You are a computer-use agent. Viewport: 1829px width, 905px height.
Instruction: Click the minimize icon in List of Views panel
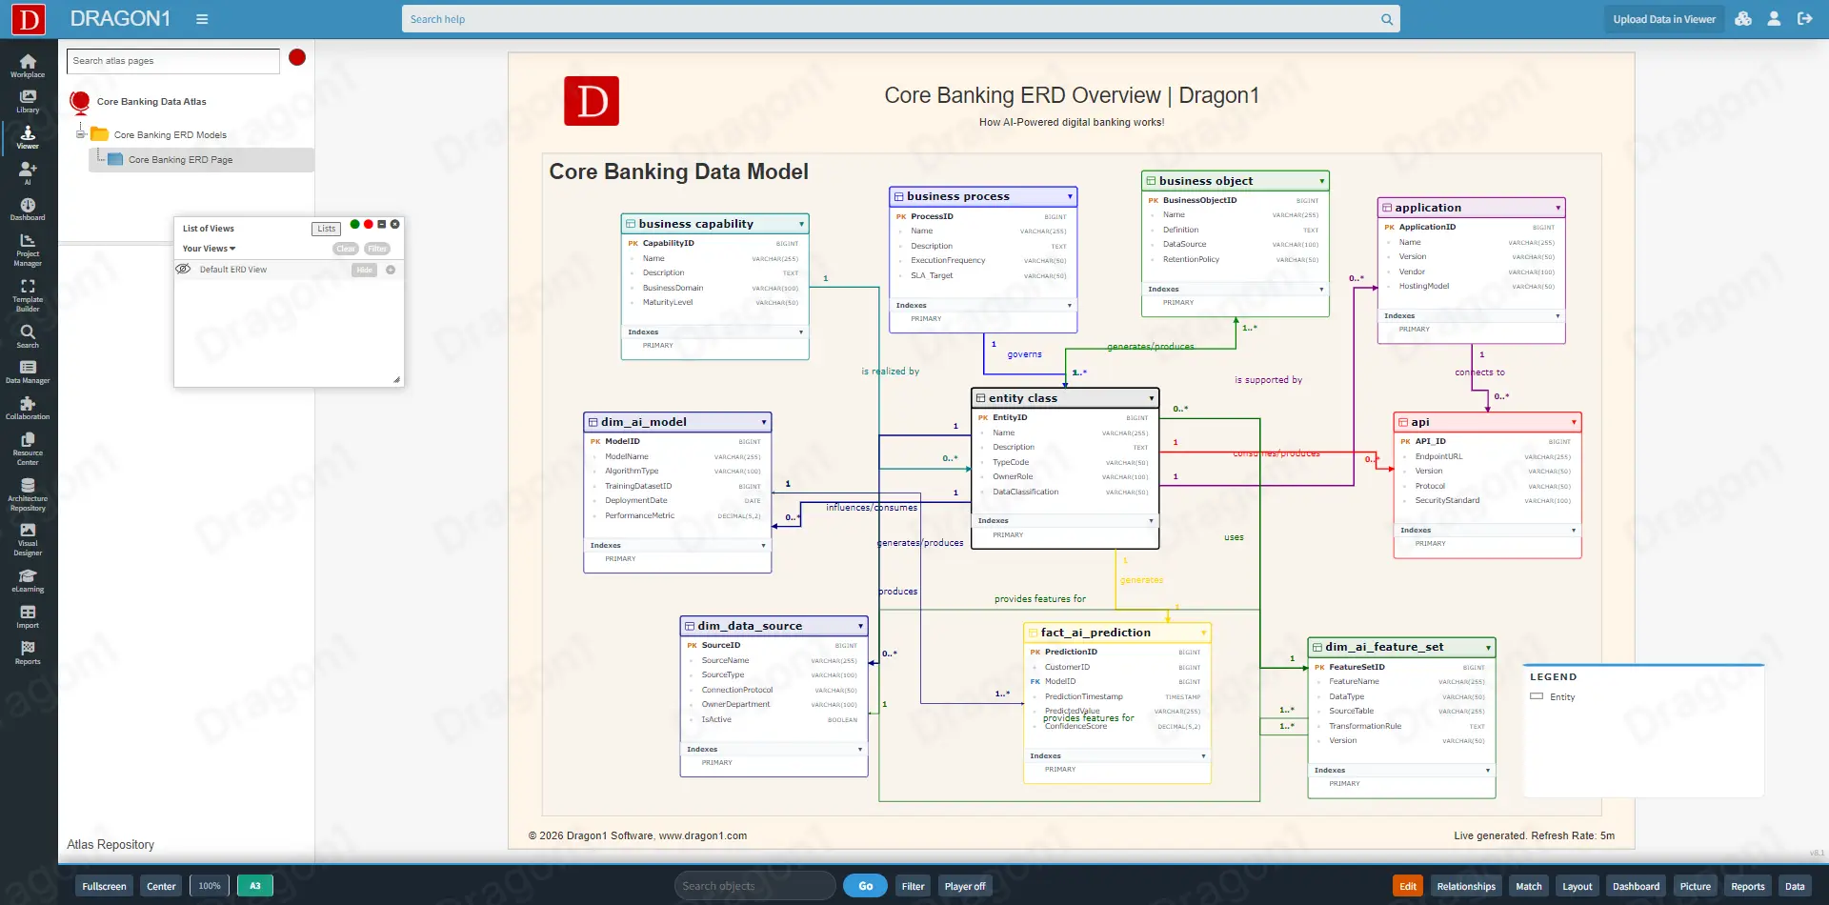pyautogui.click(x=382, y=224)
